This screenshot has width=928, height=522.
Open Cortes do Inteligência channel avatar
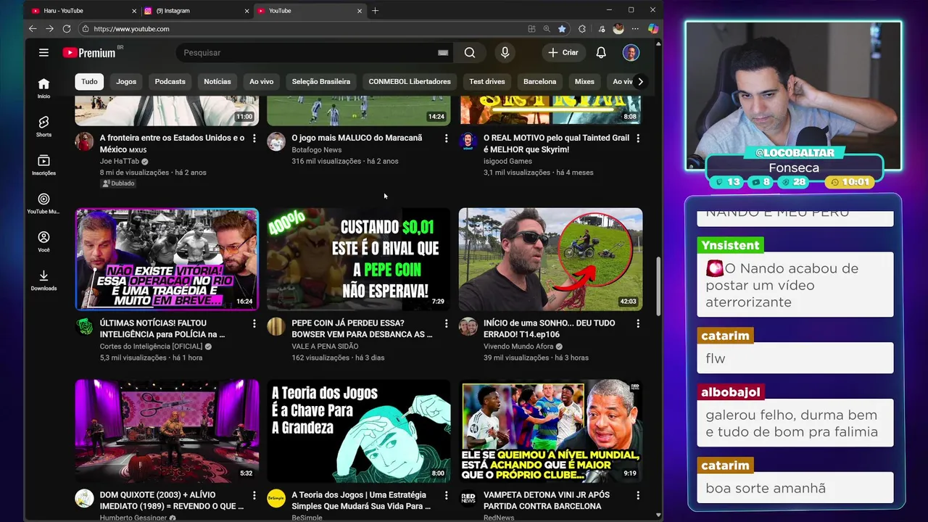tap(84, 327)
